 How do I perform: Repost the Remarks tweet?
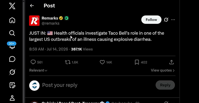point(68,62)
